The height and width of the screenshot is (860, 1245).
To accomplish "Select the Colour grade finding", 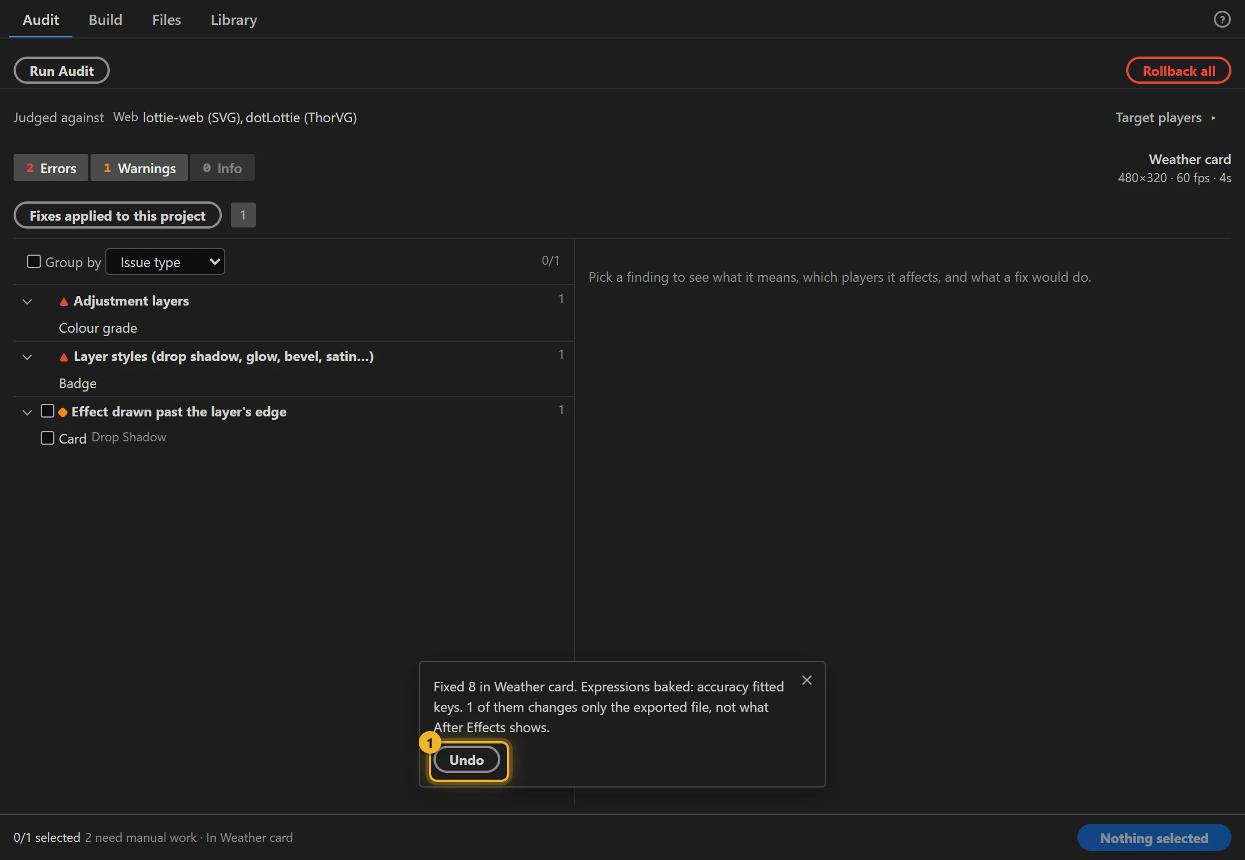I will [294, 328].
